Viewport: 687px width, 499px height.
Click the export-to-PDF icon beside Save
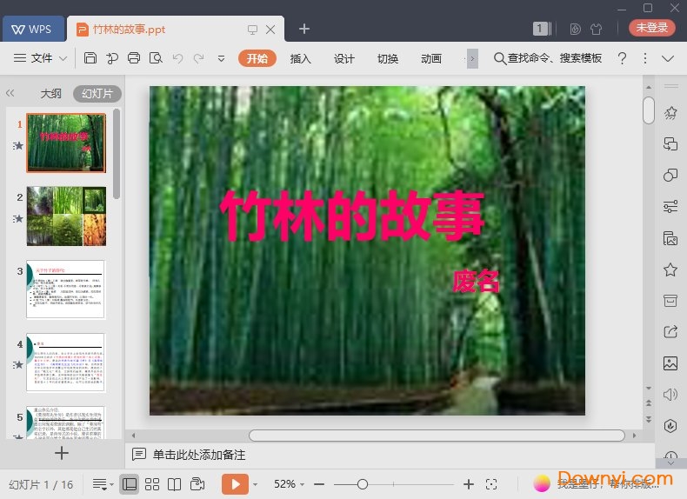tap(112, 58)
